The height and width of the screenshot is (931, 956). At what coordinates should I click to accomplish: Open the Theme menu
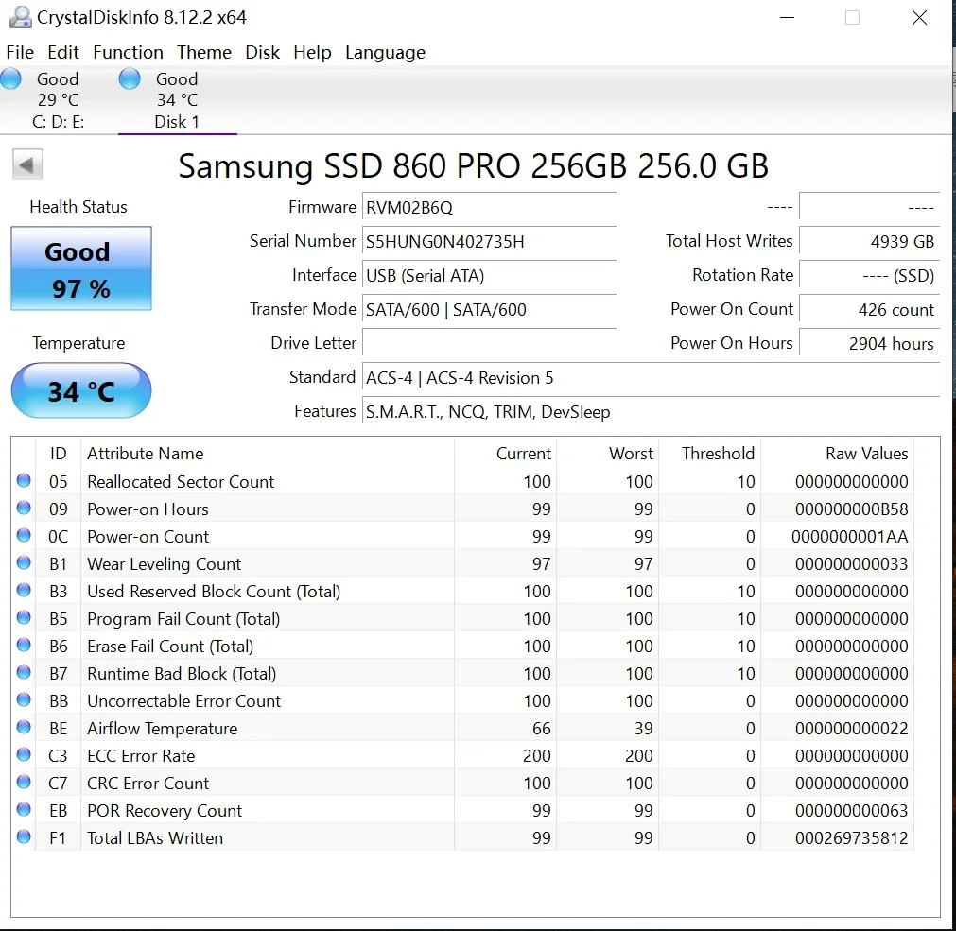click(203, 52)
